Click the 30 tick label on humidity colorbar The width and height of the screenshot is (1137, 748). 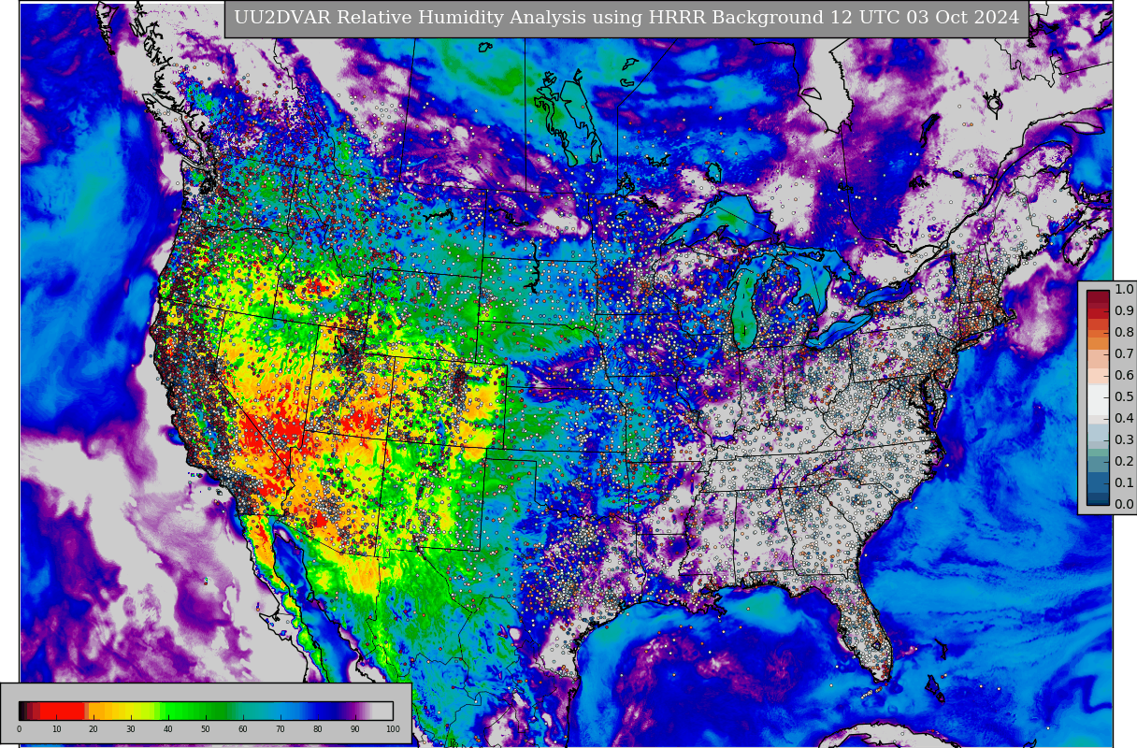131,729
